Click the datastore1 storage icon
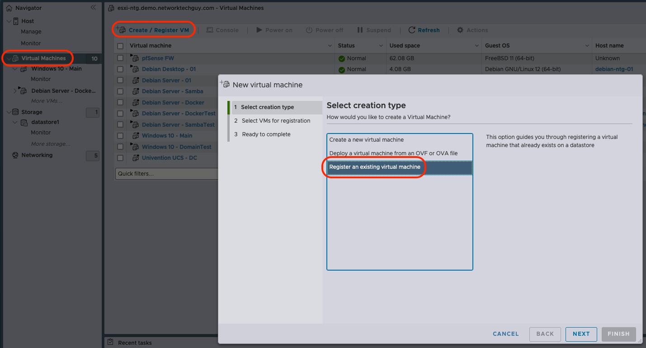 point(24,122)
